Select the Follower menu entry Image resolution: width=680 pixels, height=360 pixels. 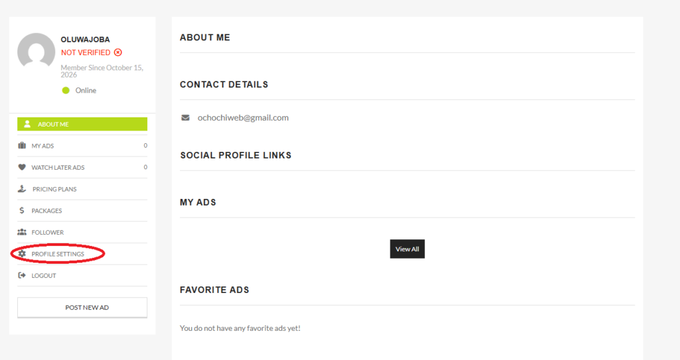pyautogui.click(x=82, y=232)
